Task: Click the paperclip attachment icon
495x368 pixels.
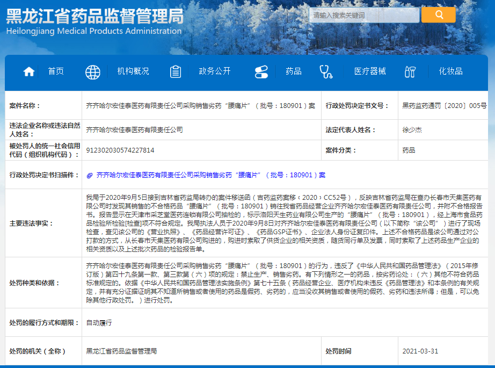Action: pyautogui.click(x=90, y=175)
